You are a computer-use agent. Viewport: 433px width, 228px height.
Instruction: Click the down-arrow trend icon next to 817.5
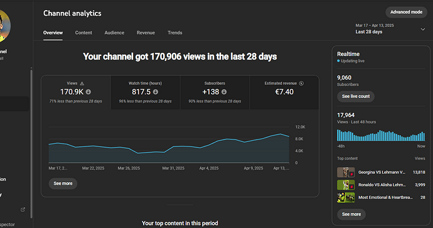(x=156, y=92)
